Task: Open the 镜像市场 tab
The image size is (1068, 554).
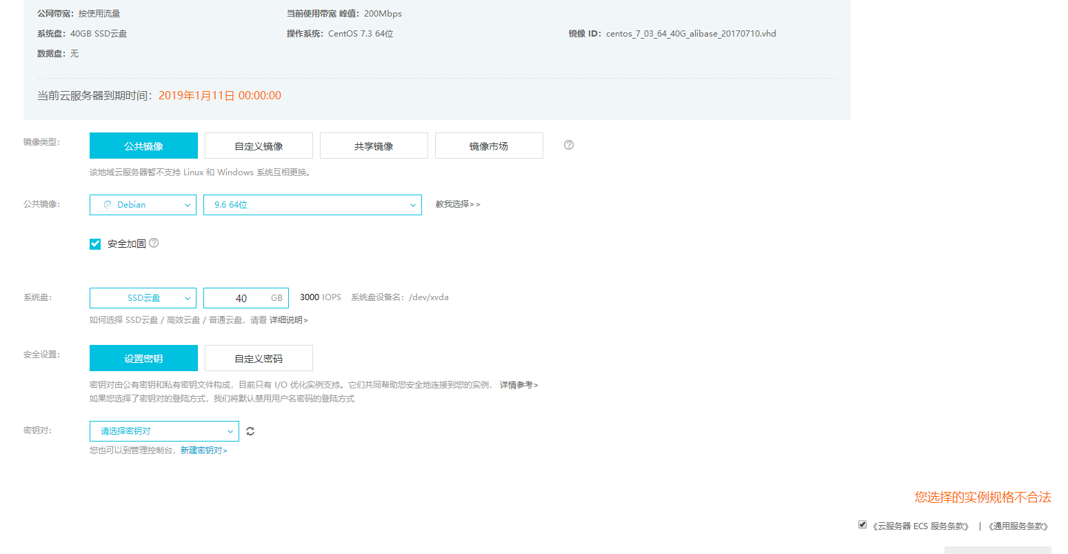Action: pyautogui.click(x=489, y=146)
